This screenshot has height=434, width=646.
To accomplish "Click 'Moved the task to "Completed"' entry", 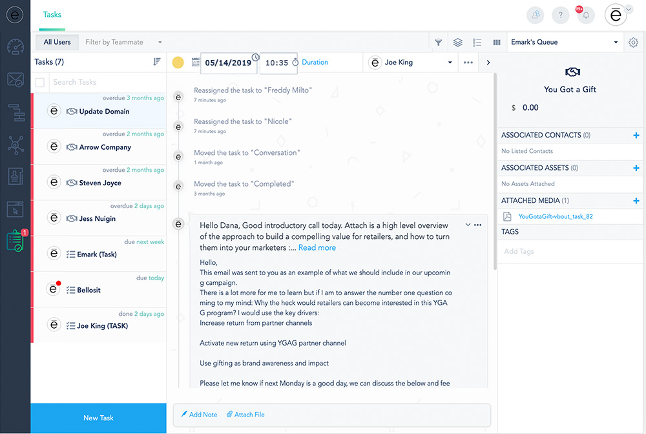I will point(244,183).
